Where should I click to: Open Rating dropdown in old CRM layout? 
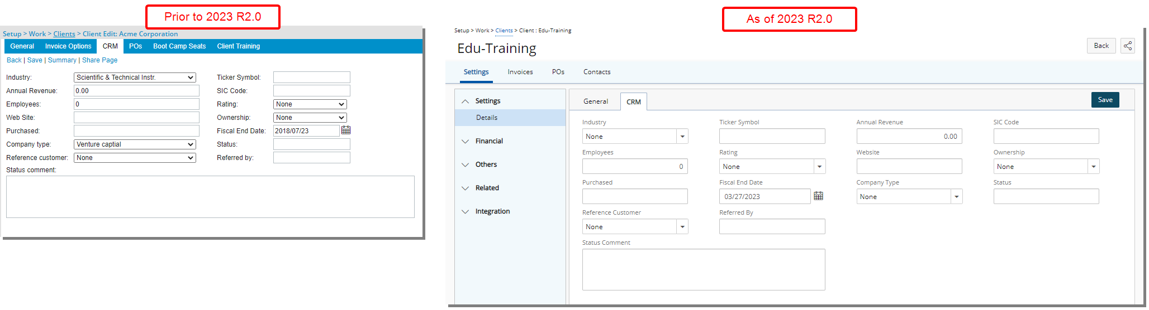pos(310,104)
